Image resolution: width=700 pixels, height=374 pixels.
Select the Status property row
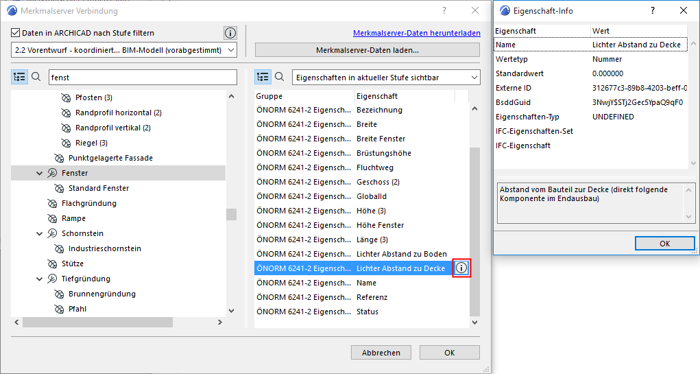coord(361,312)
